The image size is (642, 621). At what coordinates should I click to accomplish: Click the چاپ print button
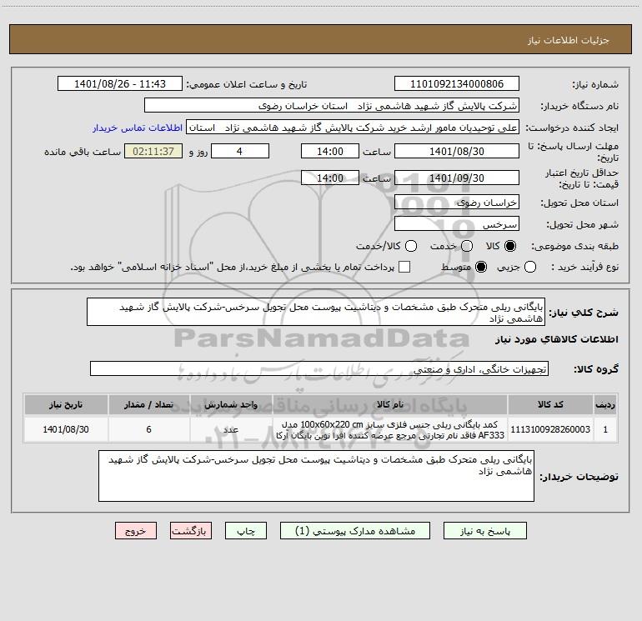[246, 531]
